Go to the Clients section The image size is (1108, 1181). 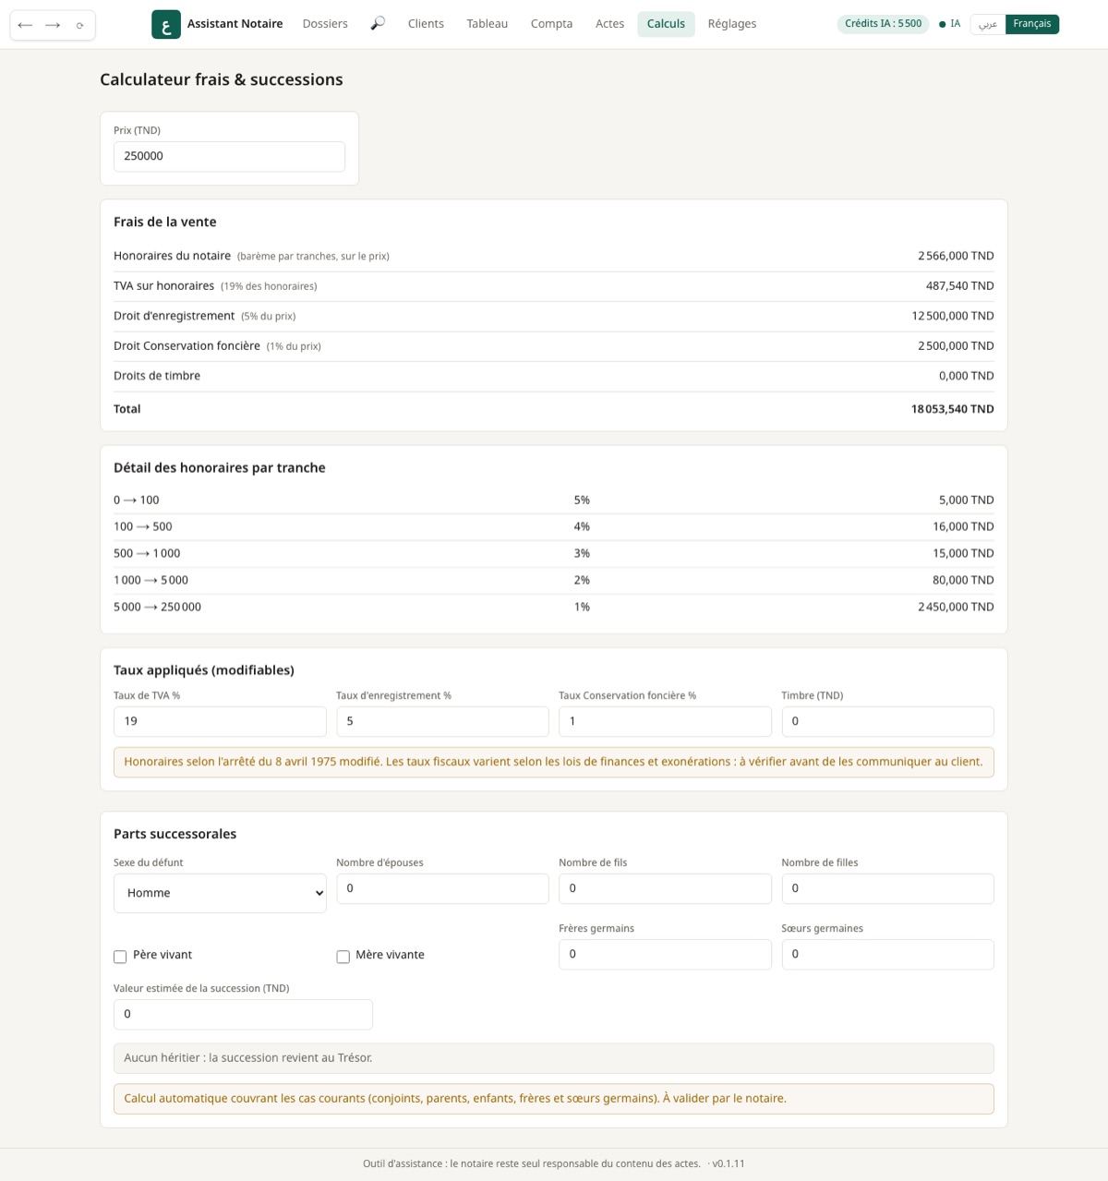click(x=426, y=24)
